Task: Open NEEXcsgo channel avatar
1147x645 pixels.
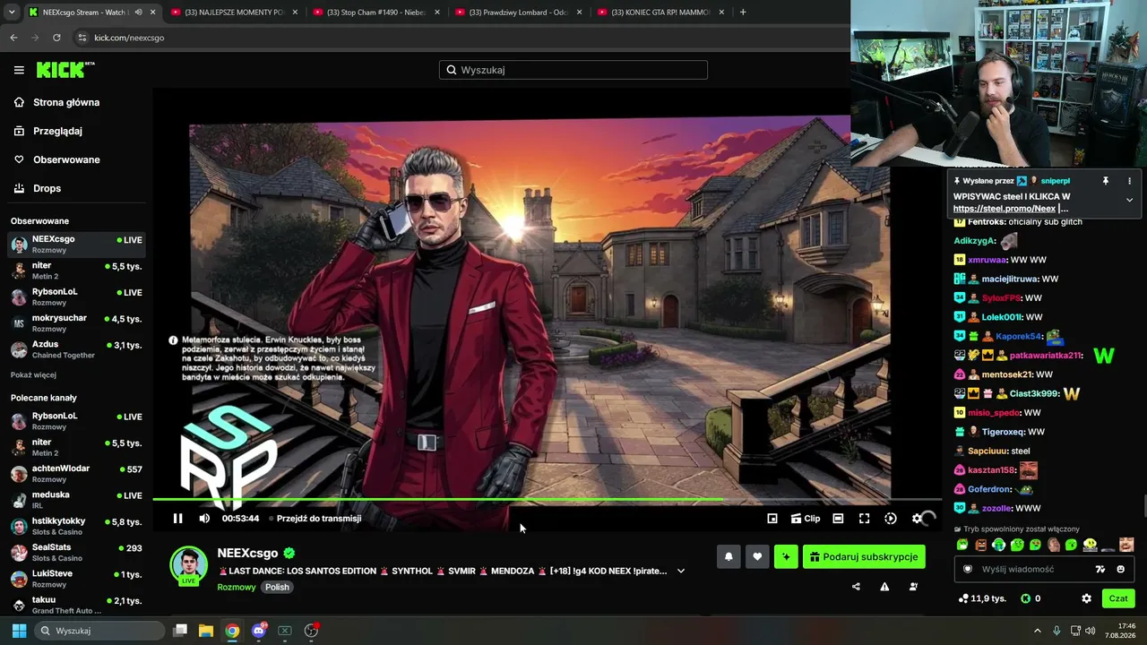Action: pyautogui.click(x=189, y=565)
